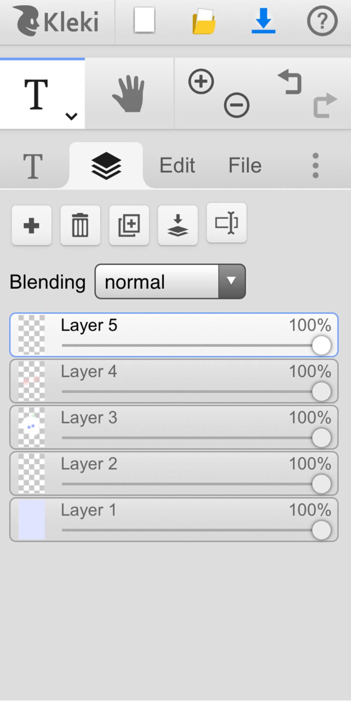Merge layer down with the merge icon
Image resolution: width=351 pixels, height=701 pixels.
[x=178, y=226]
